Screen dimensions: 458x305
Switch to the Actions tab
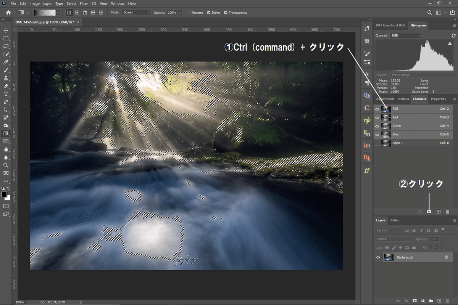[403, 99]
